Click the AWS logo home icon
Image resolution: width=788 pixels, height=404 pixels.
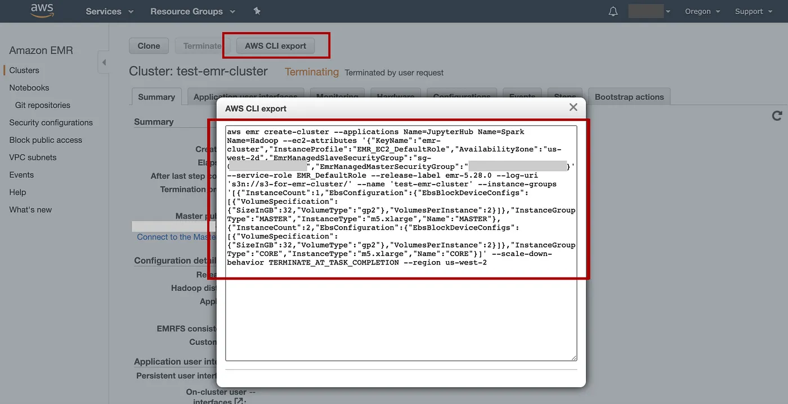coord(42,11)
